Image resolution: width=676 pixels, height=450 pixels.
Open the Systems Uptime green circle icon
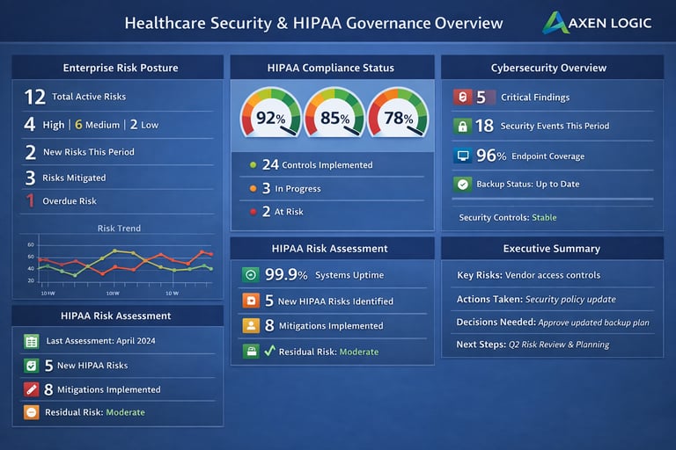tap(251, 275)
